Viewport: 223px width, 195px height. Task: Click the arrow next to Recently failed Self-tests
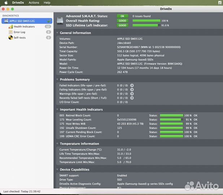(x=132, y=98)
